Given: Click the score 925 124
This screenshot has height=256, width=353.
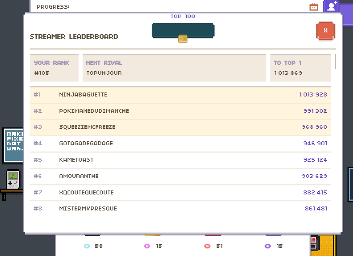Looking at the screenshot, I should [315, 160].
